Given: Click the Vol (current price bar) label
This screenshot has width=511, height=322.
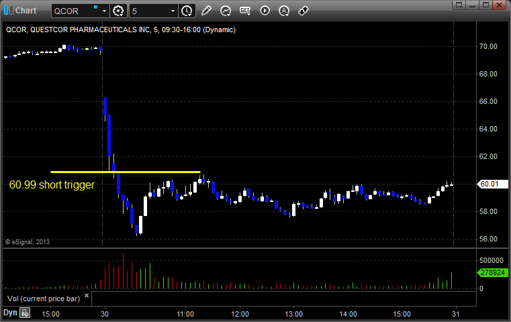Looking at the screenshot, I should (x=44, y=299).
